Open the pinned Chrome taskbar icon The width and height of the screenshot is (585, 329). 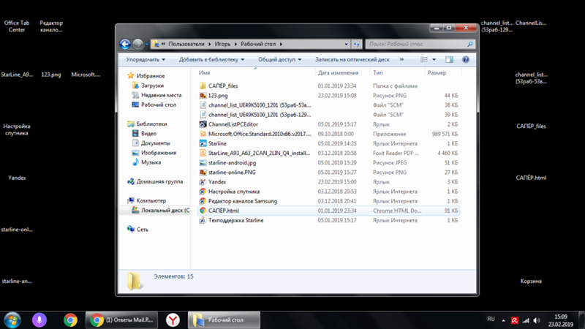[70, 320]
